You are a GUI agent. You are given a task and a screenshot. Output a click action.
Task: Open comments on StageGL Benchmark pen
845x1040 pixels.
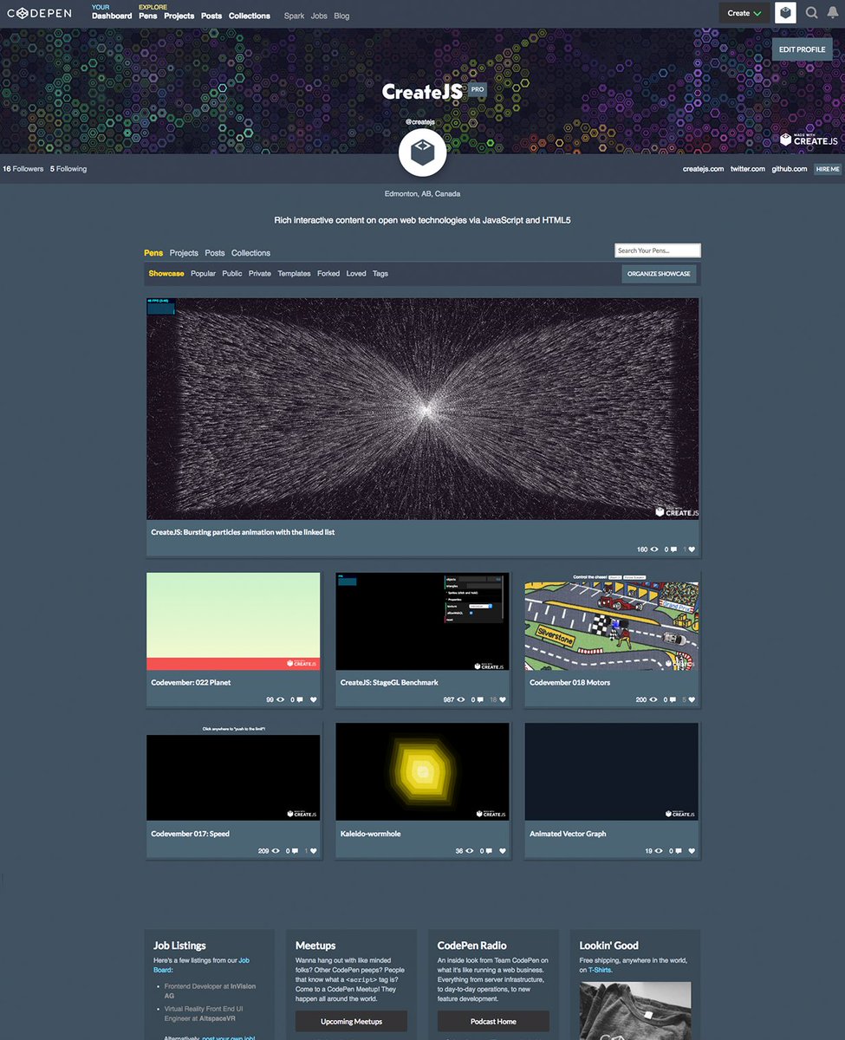pos(481,699)
